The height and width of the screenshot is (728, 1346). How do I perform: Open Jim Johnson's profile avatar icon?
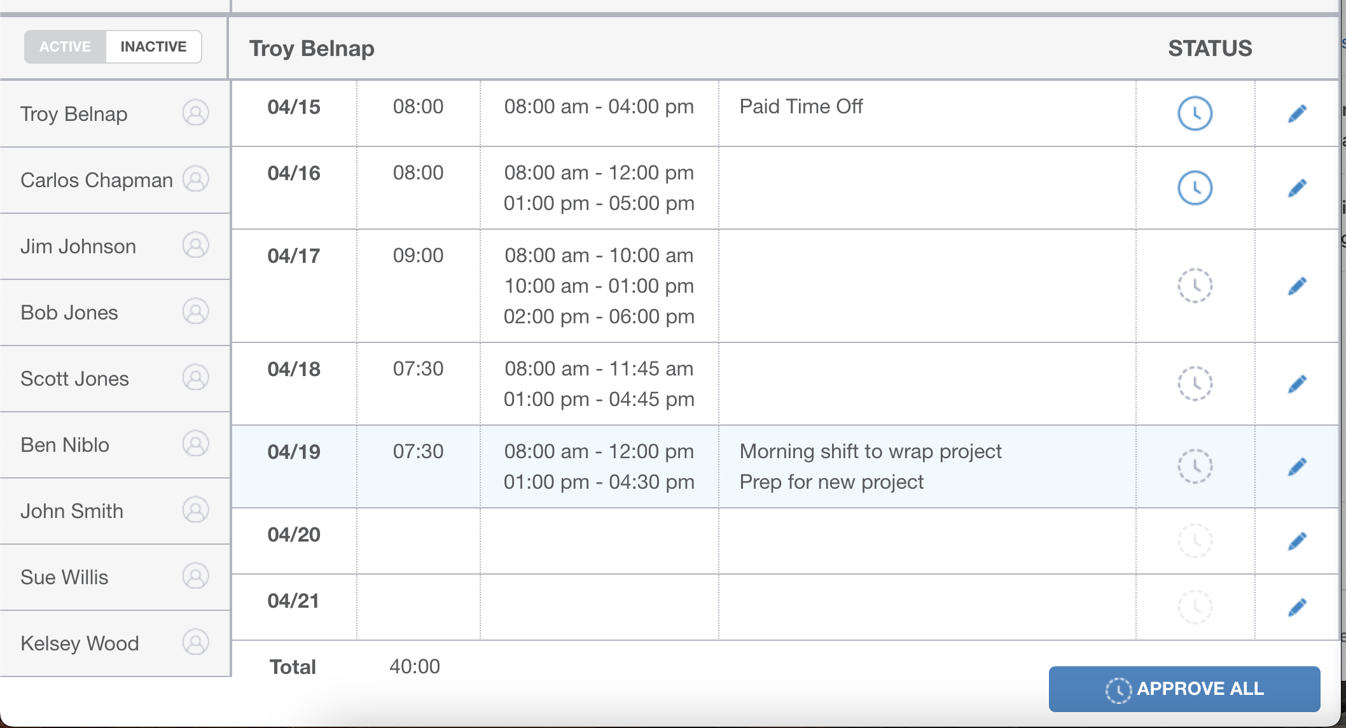[x=196, y=246]
